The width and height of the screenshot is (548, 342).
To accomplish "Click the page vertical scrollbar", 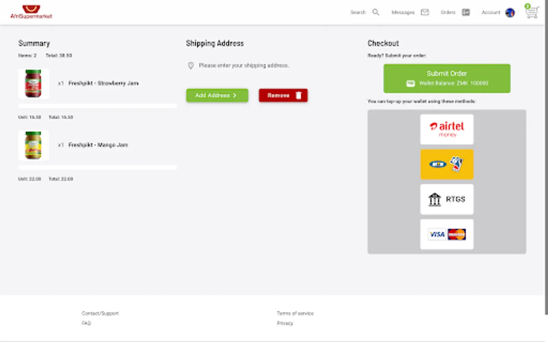I will point(546,157).
